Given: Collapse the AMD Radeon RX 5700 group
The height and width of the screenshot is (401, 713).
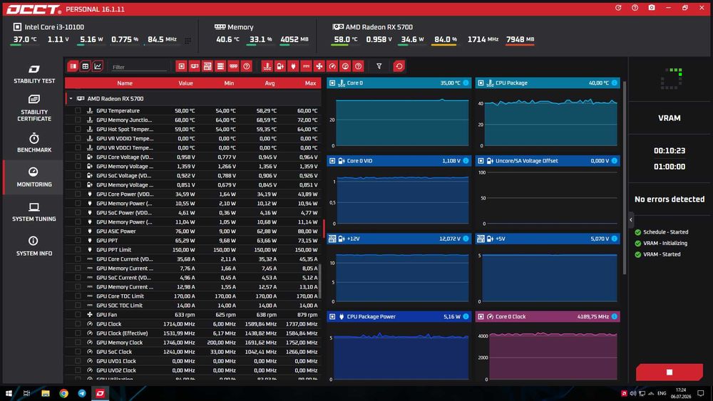Looking at the screenshot, I should [x=71, y=98].
